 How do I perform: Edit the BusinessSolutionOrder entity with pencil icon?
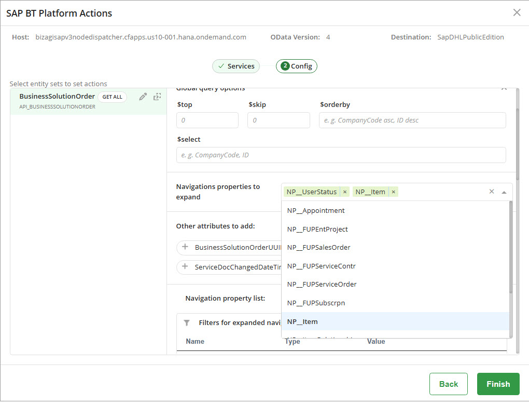point(143,97)
